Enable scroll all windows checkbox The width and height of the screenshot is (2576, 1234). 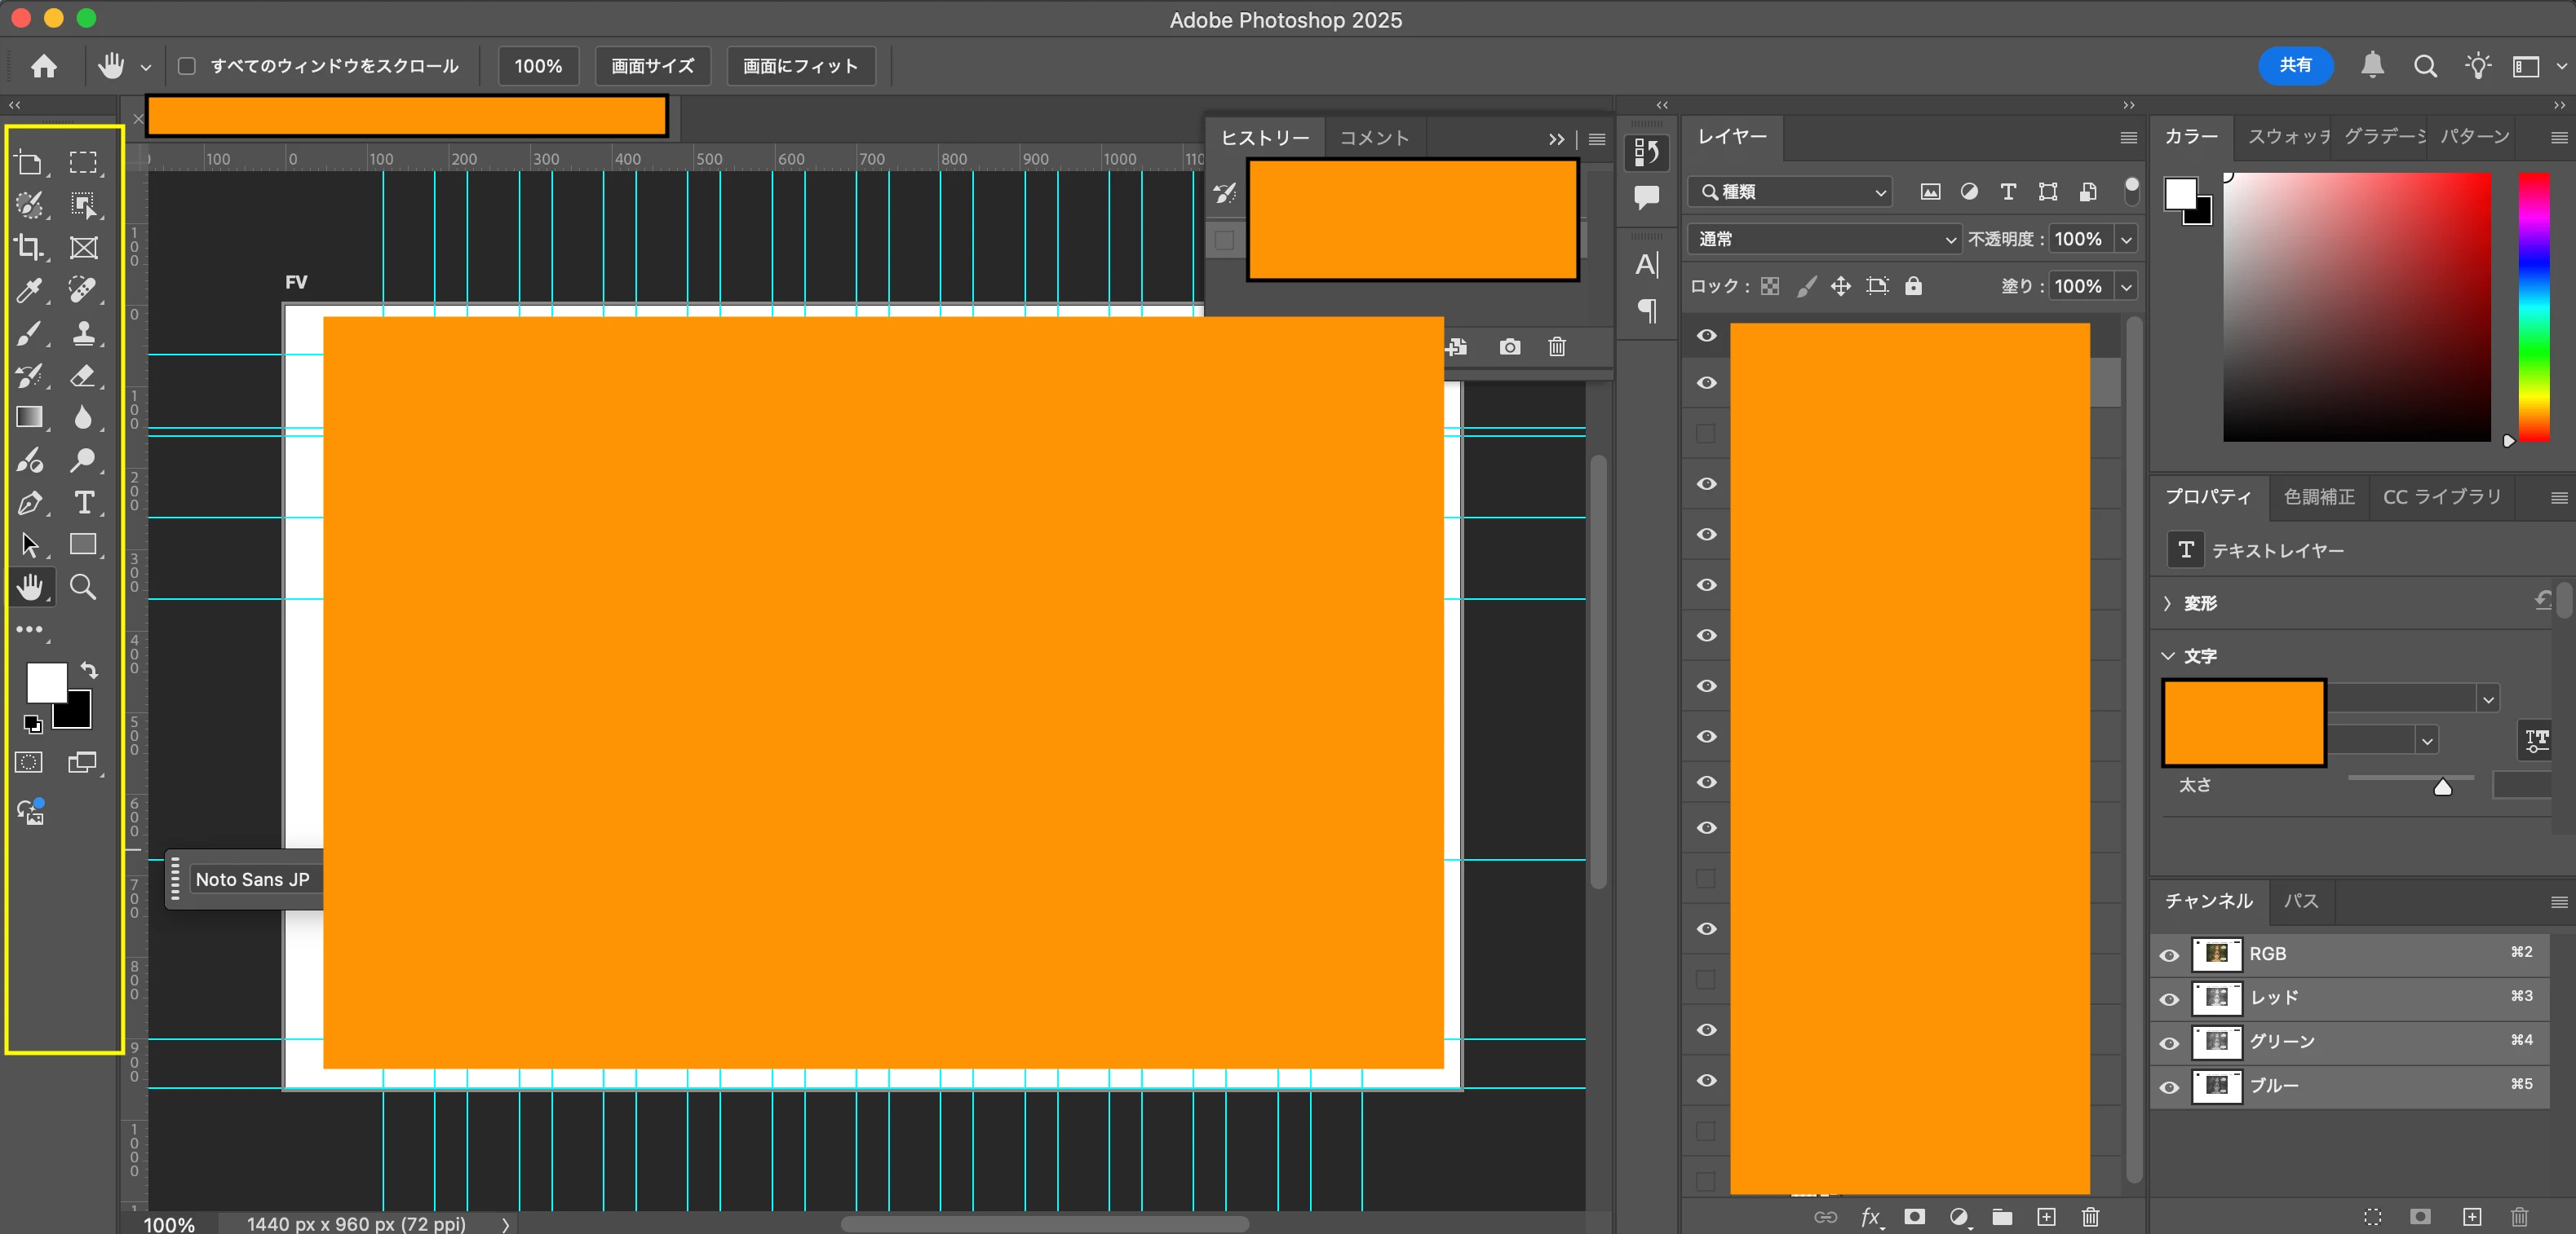click(x=187, y=66)
